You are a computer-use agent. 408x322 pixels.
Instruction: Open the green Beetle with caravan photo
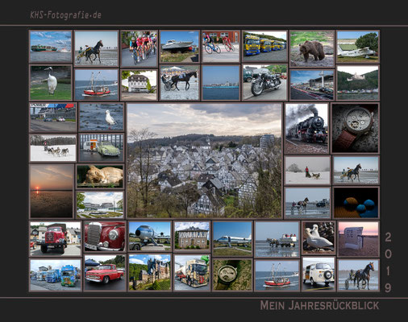[102, 147]
